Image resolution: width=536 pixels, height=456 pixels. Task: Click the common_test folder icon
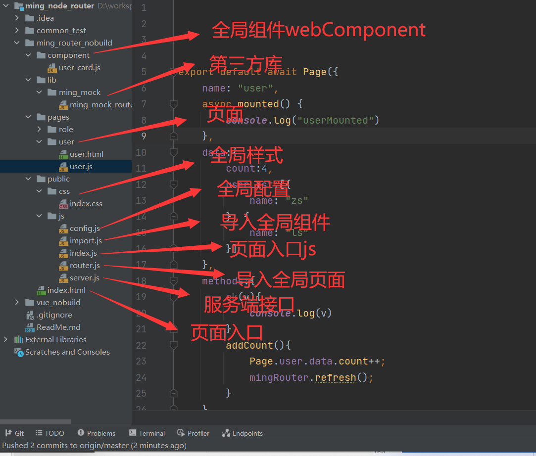(x=30, y=30)
